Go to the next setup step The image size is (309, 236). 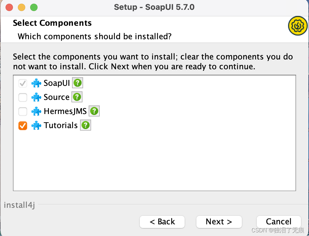(219, 222)
